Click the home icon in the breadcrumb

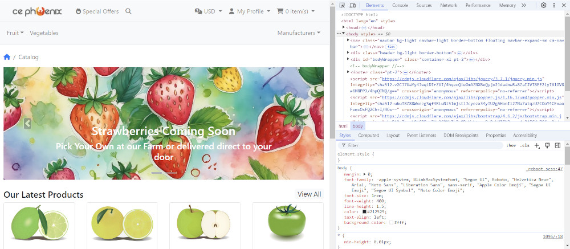pos(7,57)
